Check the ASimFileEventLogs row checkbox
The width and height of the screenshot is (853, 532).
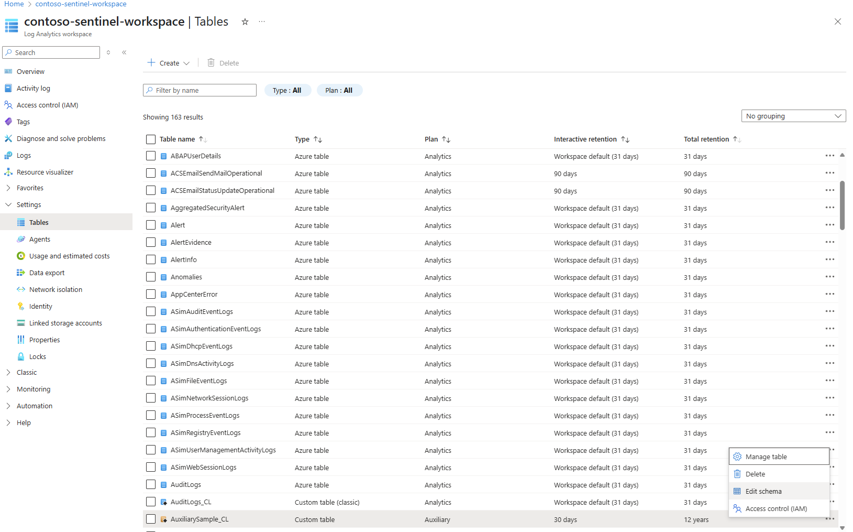(151, 381)
